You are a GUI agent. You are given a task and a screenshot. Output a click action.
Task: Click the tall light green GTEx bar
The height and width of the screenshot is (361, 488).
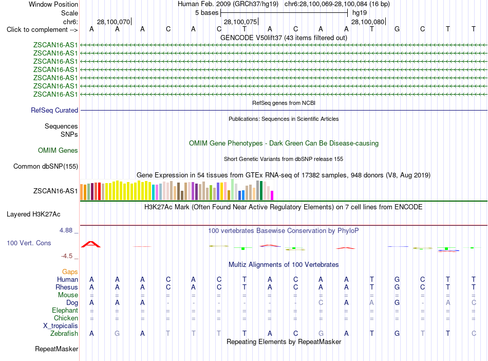tap(233, 189)
